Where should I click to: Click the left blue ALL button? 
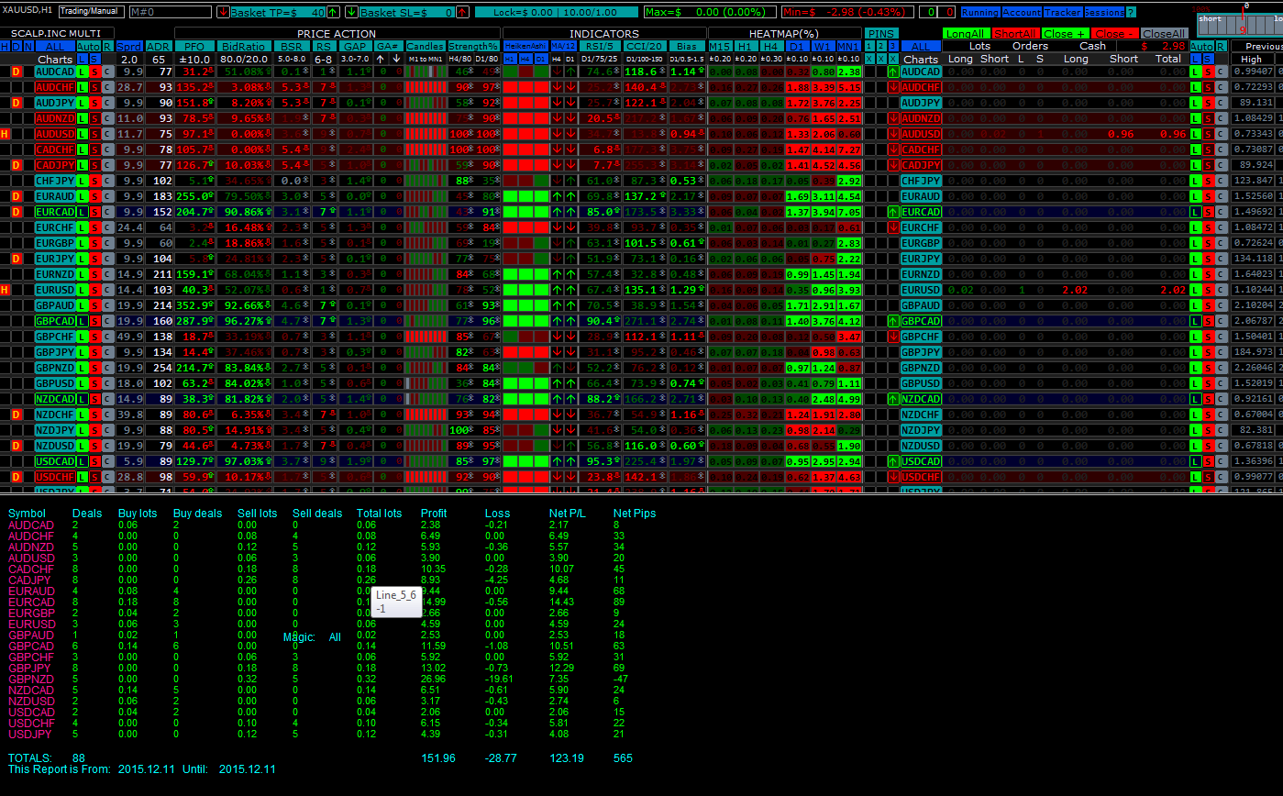(55, 46)
